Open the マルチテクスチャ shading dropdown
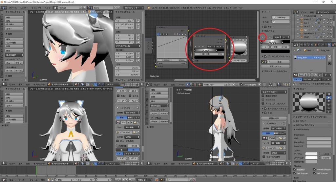This screenshot has height=182, width=336. click(274, 91)
